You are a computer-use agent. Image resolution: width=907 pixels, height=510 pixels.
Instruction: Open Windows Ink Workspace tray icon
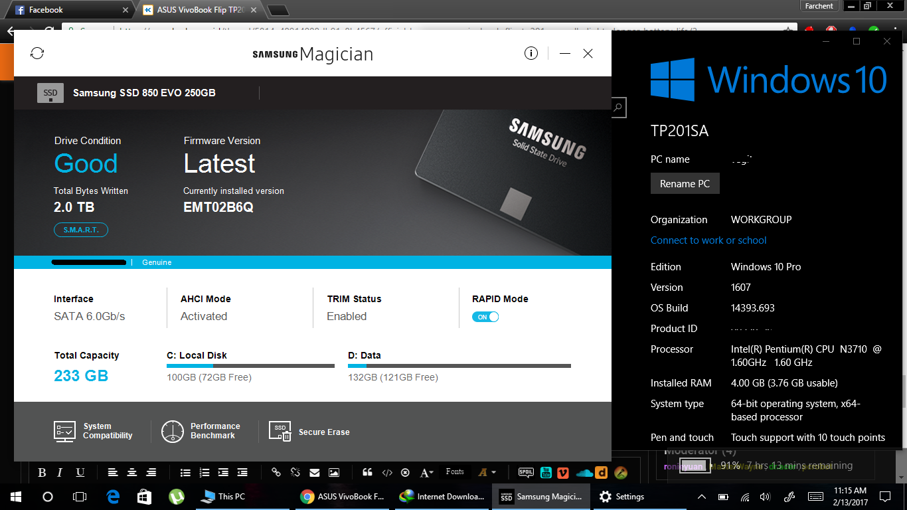(789, 496)
